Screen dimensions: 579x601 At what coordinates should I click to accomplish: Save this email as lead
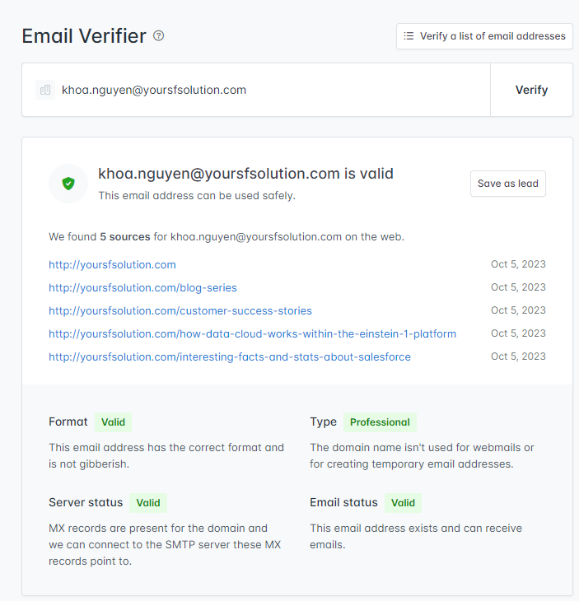(x=507, y=184)
